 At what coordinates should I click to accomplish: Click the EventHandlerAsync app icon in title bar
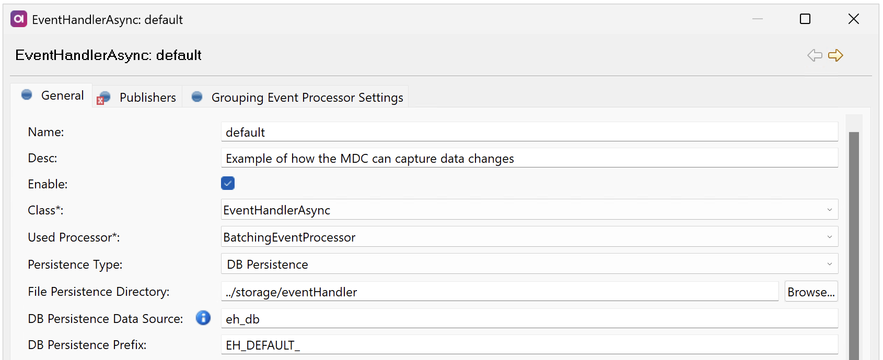(18, 19)
